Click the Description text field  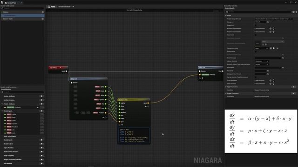pos(268,68)
